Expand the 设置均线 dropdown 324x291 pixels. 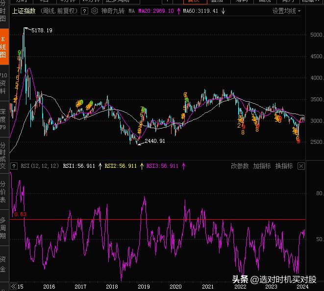[286, 11]
